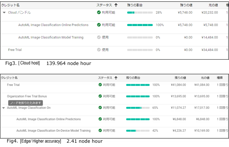This screenshot has height=147, width=229.
Task: Click ¥14,484.00 original value
Action: pos(210,37)
